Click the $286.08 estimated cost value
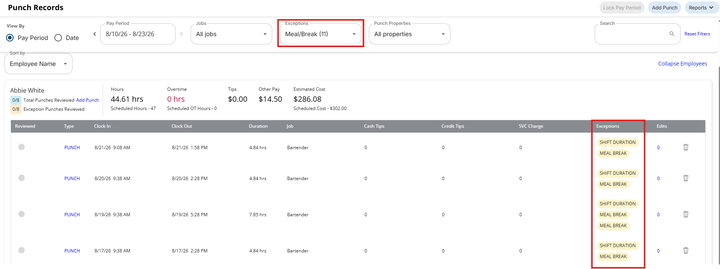This screenshot has height=269, width=720. (x=307, y=99)
